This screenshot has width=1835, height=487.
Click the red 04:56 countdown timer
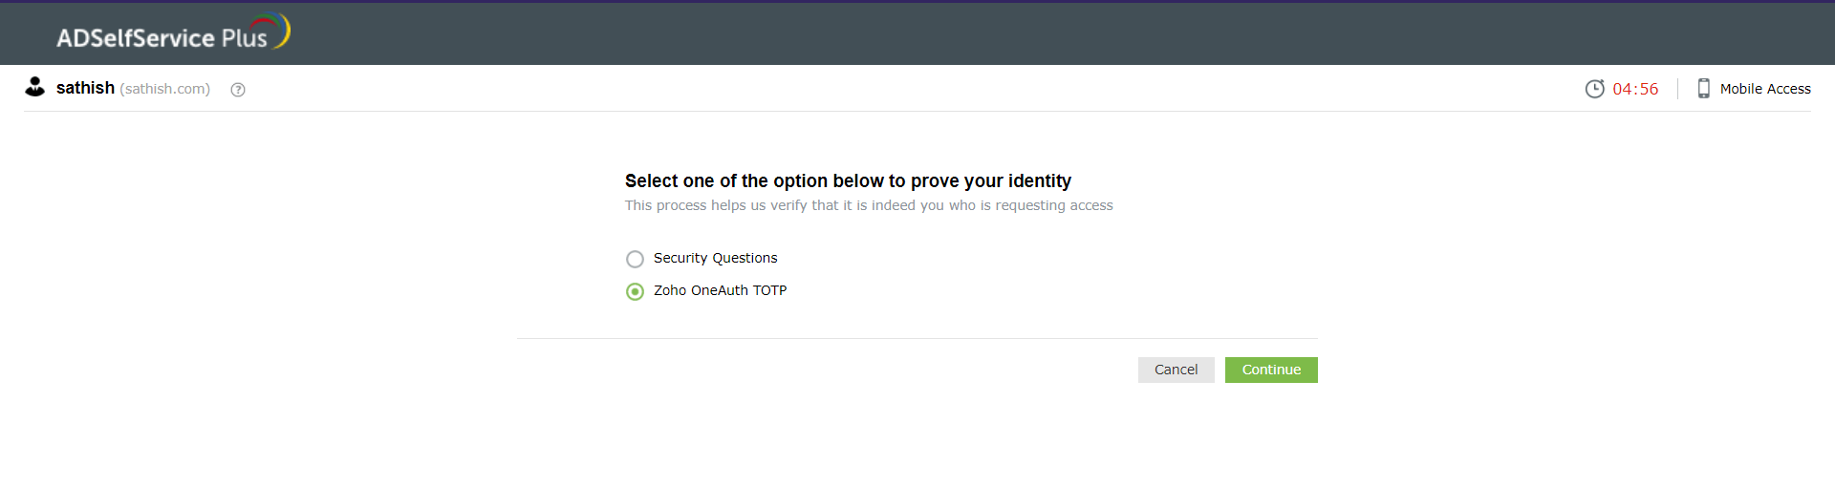pyautogui.click(x=1635, y=89)
